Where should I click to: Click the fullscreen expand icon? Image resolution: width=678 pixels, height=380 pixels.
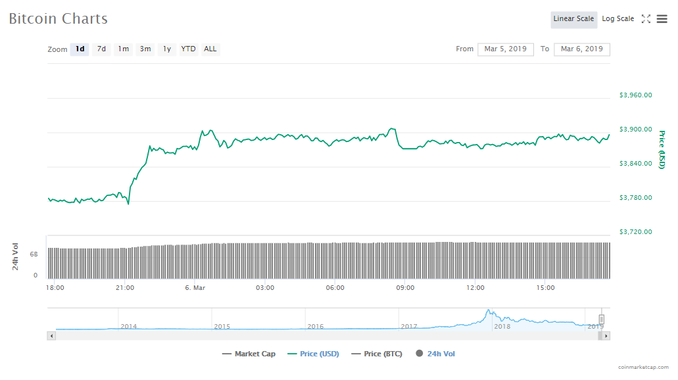tap(646, 19)
